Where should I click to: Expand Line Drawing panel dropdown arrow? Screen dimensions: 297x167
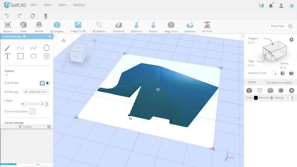click(24, 36)
